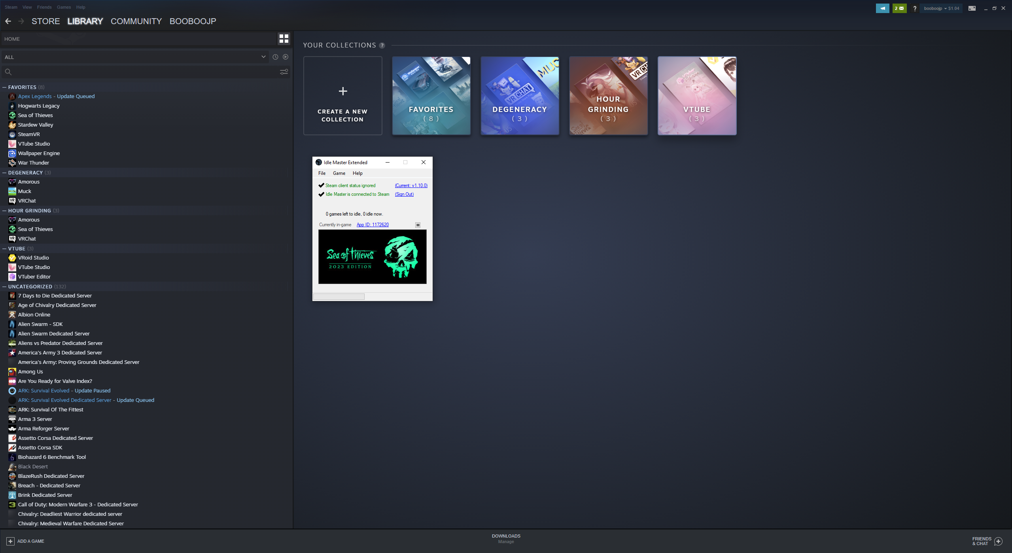Collapse the UNCATEGORIZED games section
Image resolution: width=1012 pixels, height=553 pixels.
click(x=4, y=286)
